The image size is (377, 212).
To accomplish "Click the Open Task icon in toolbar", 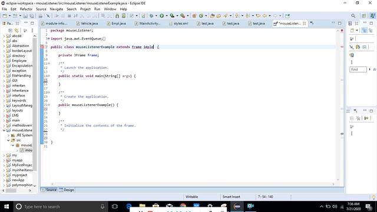I will coord(219,16).
